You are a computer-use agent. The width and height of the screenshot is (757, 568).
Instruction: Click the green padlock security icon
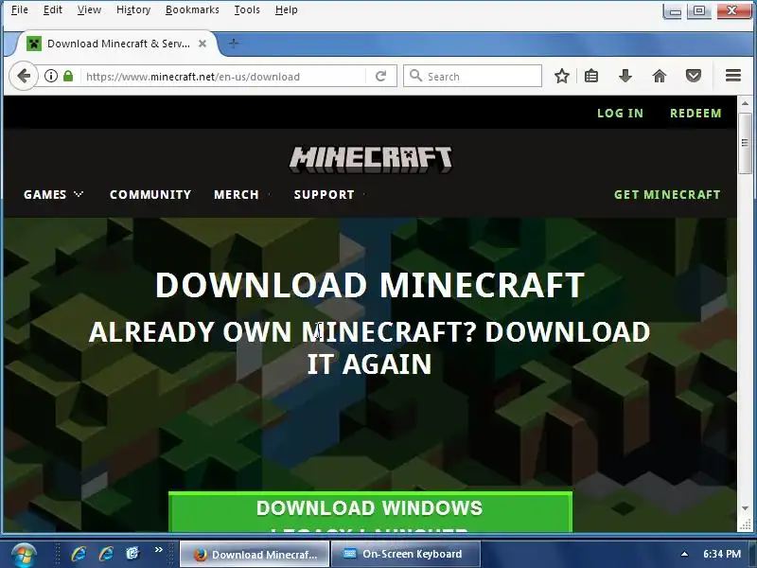[68, 76]
